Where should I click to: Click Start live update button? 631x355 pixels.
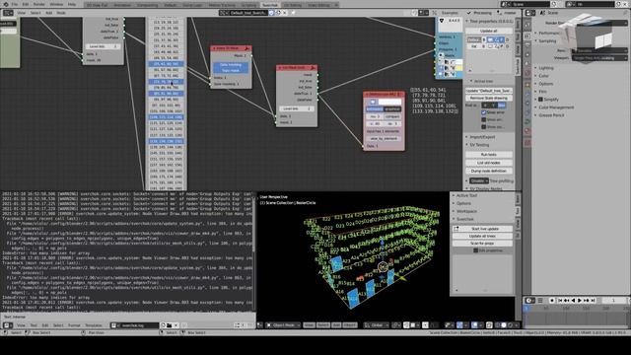coord(482,229)
